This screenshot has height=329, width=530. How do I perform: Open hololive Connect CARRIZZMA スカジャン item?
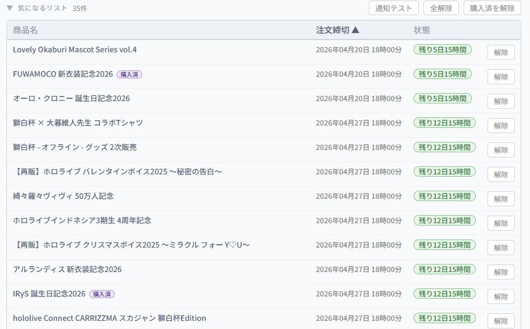pyautogui.click(x=109, y=318)
